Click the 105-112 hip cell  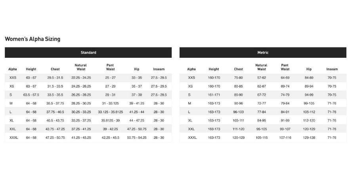pos(309,112)
